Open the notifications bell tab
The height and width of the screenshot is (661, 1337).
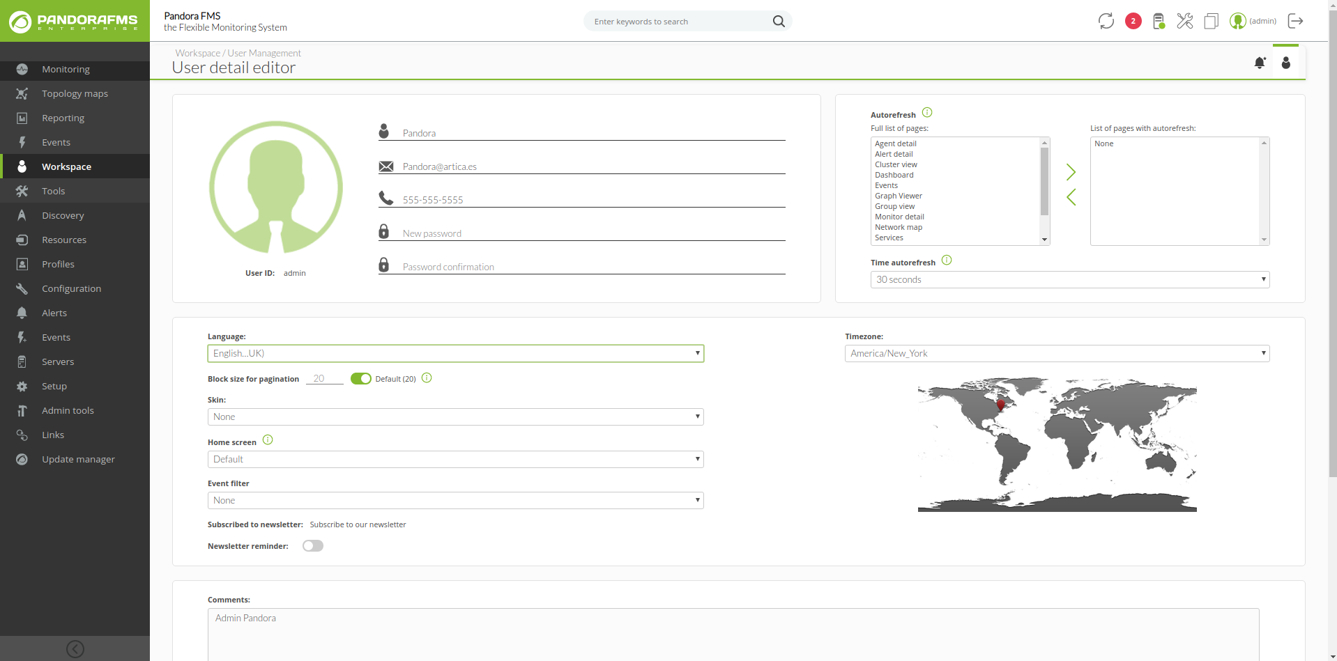point(1260,63)
